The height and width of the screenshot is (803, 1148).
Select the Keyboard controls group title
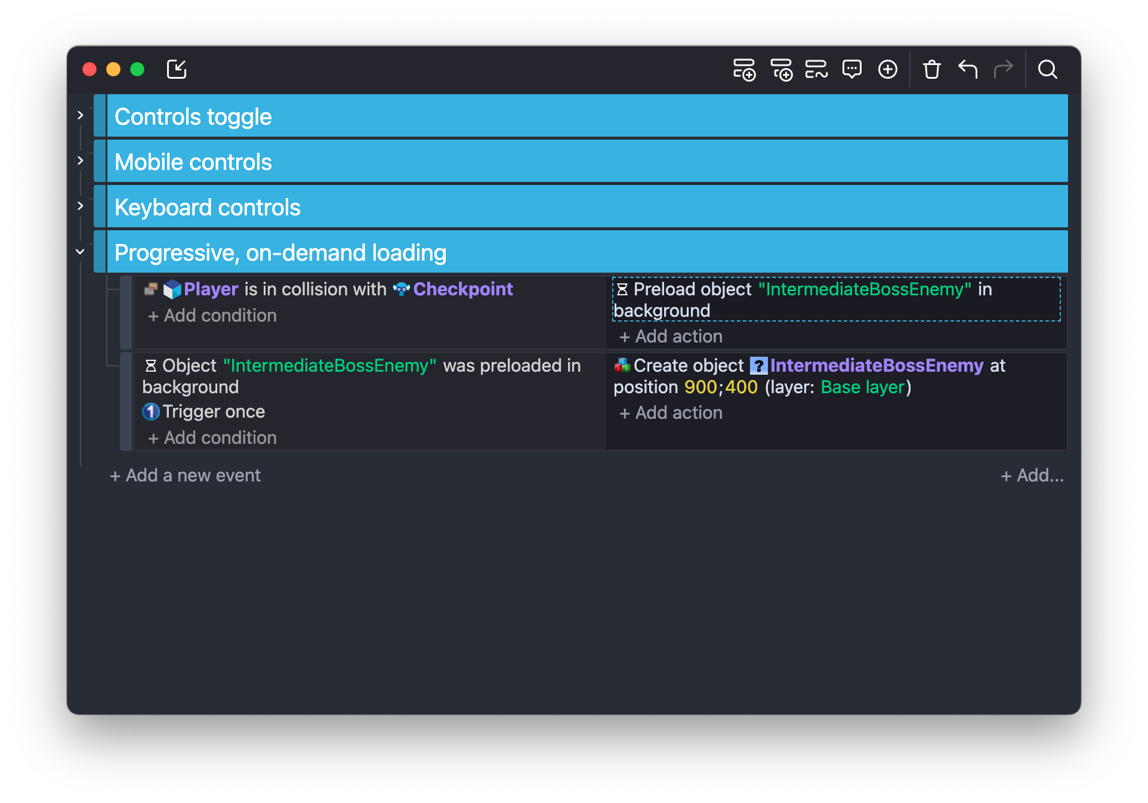pyautogui.click(x=207, y=207)
